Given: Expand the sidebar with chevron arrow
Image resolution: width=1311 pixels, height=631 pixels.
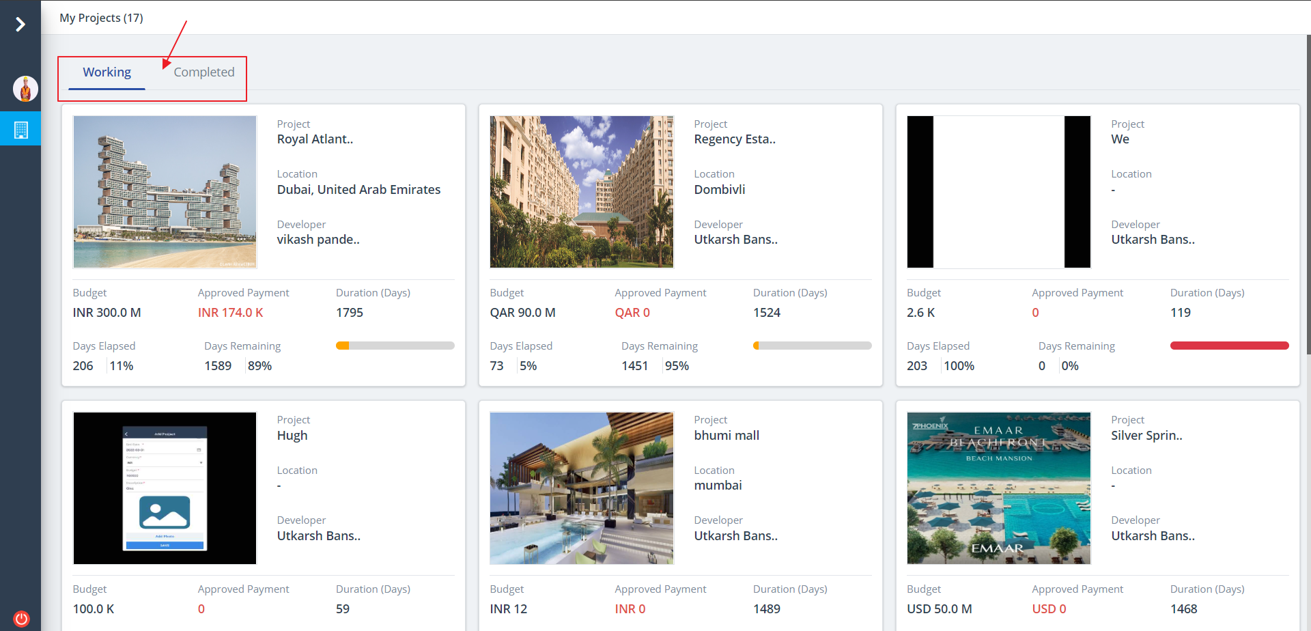Looking at the screenshot, I should click(x=20, y=25).
